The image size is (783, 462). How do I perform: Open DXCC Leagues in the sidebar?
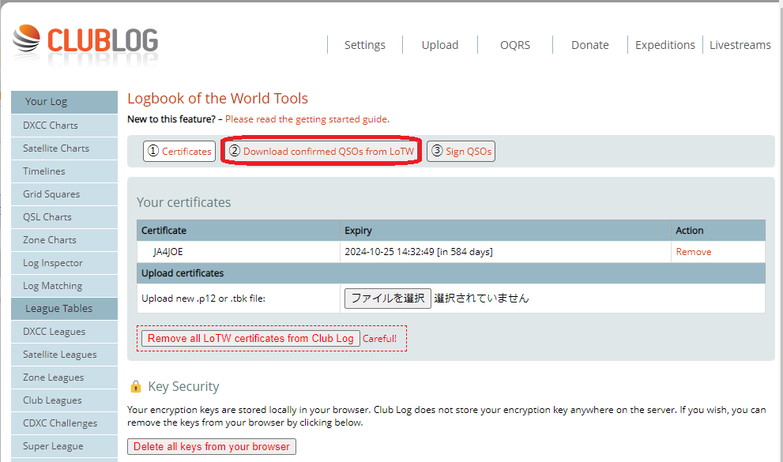(65, 332)
